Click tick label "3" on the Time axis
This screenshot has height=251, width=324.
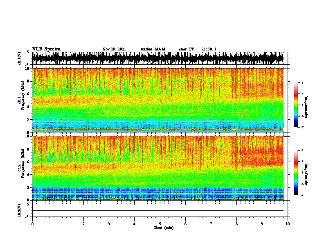(x=109, y=224)
